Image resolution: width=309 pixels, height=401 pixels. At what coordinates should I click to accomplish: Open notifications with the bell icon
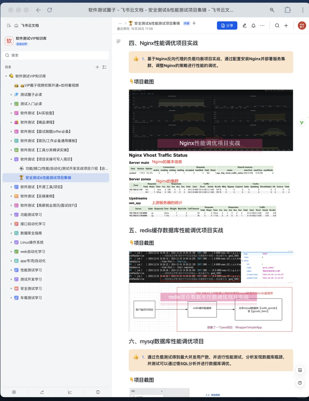[253, 25]
